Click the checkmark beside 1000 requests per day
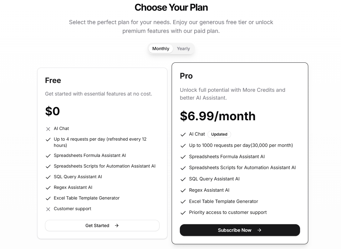This screenshot has width=341, height=249. click(183, 146)
